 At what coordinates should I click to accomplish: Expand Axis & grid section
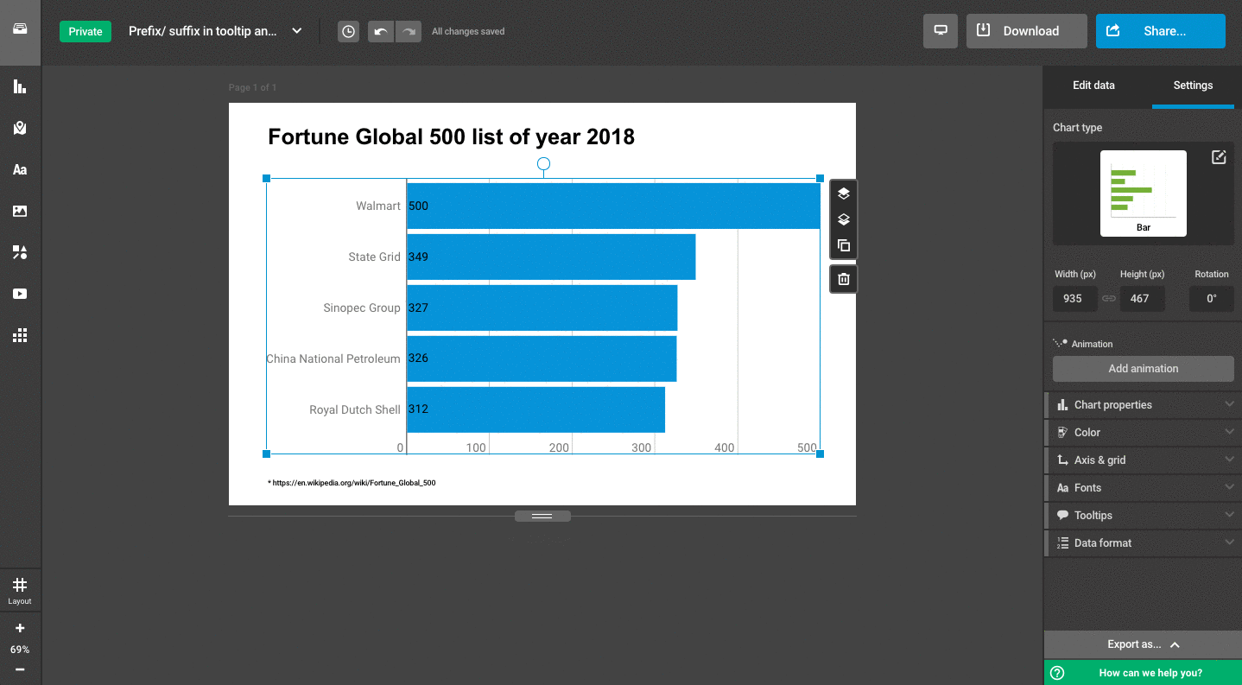click(x=1143, y=460)
